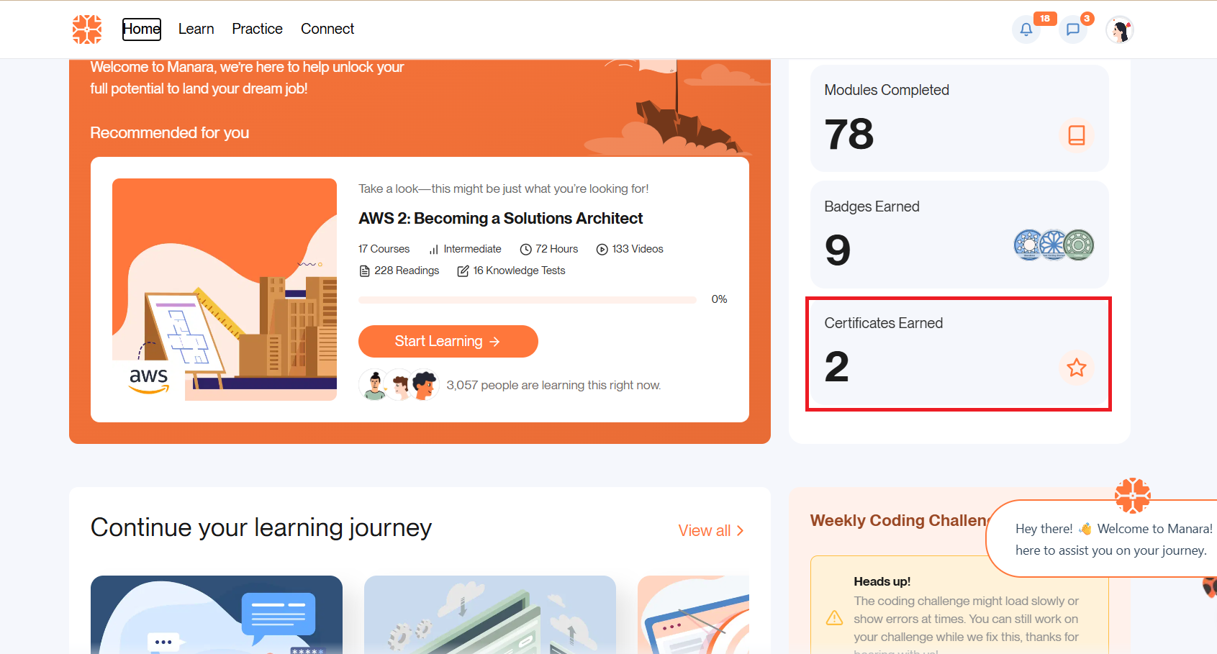Open the Learn menu
Image resolution: width=1217 pixels, height=654 pixels.
tap(196, 29)
